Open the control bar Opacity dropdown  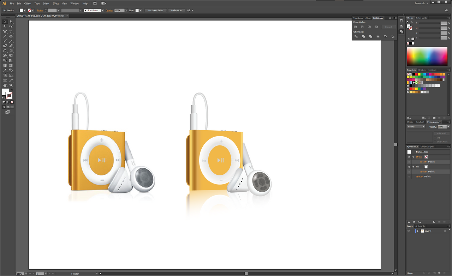(x=126, y=10)
